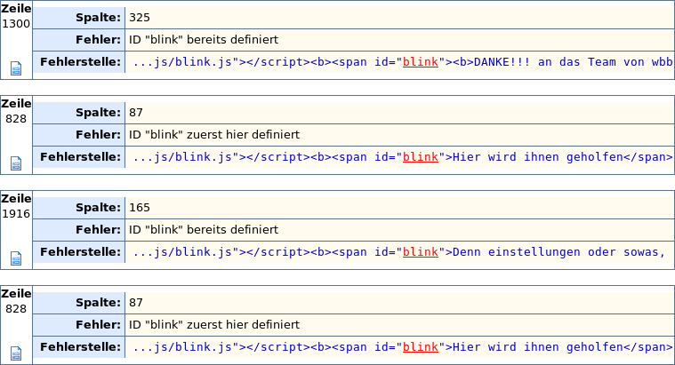Click the Zeile heading above 1300
This screenshot has width=675, height=365.
pyautogui.click(x=16, y=8)
